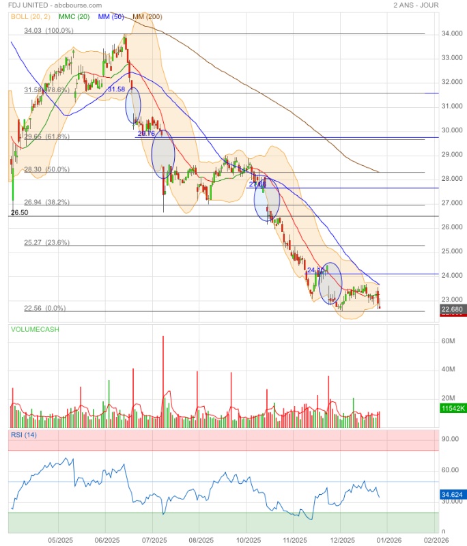Click the 08/2025 date axis label
Viewport: 467px width, 546px height.
tap(201, 540)
